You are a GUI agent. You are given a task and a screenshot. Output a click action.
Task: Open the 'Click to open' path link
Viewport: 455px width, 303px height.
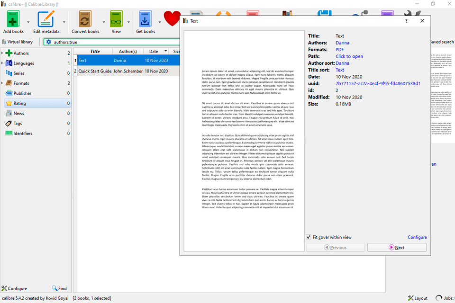pyautogui.click(x=349, y=56)
